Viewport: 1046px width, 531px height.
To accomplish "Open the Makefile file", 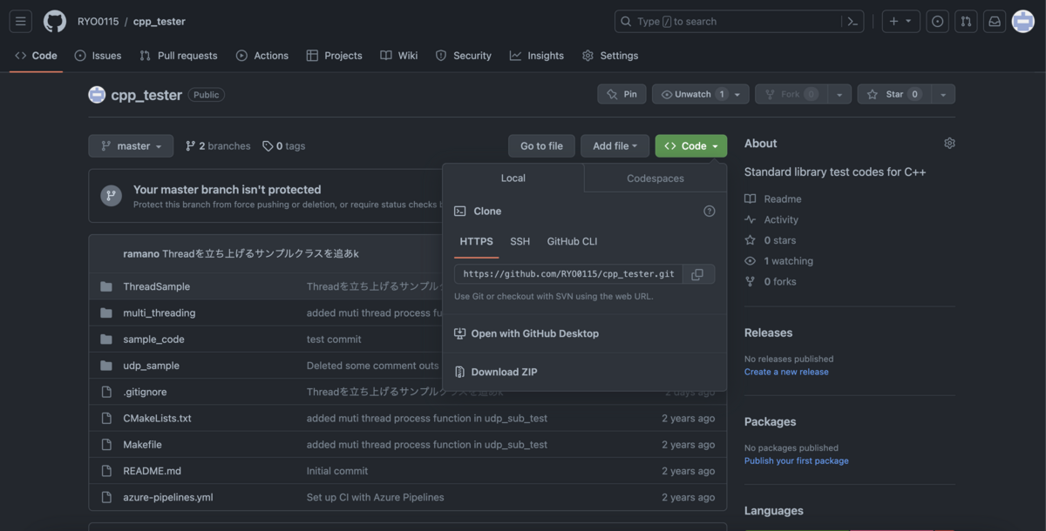I will click(x=143, y=444).
